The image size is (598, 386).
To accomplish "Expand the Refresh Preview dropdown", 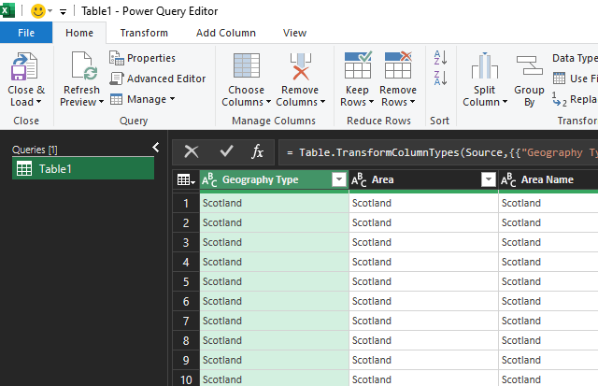I will click(101, 102).
